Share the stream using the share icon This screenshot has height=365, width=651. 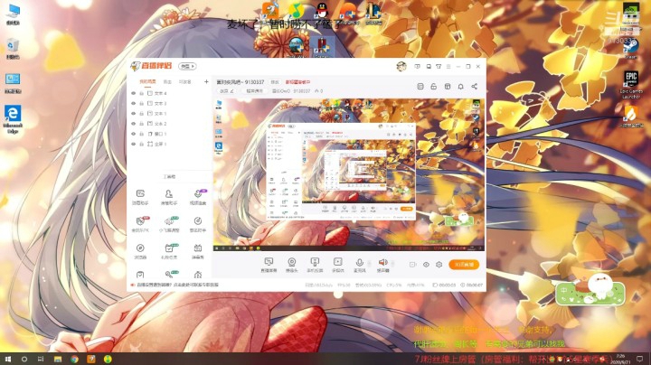[x=474, y=86]
